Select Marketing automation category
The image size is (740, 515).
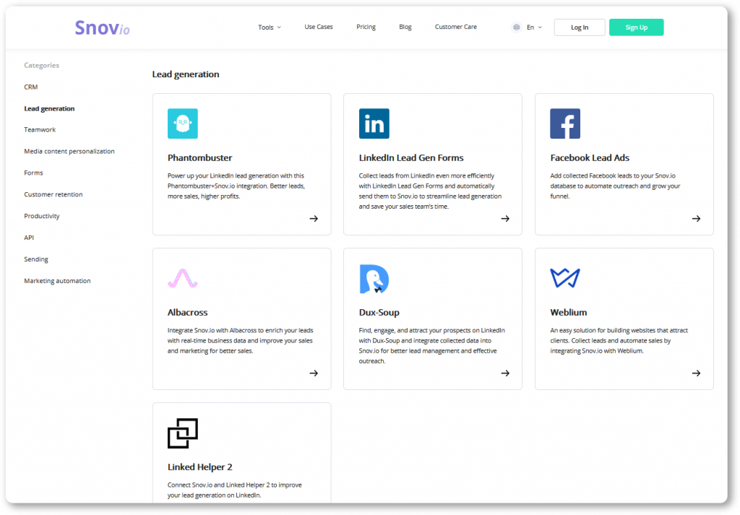point(57,281)
